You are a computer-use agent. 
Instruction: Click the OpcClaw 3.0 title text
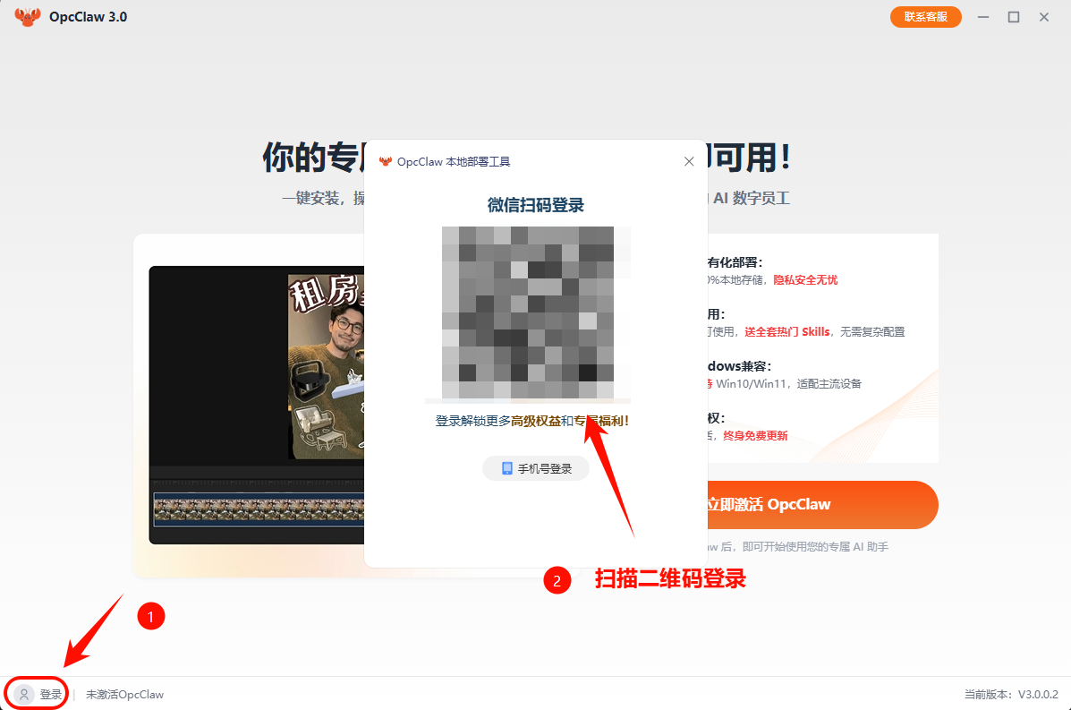[88, 17]
